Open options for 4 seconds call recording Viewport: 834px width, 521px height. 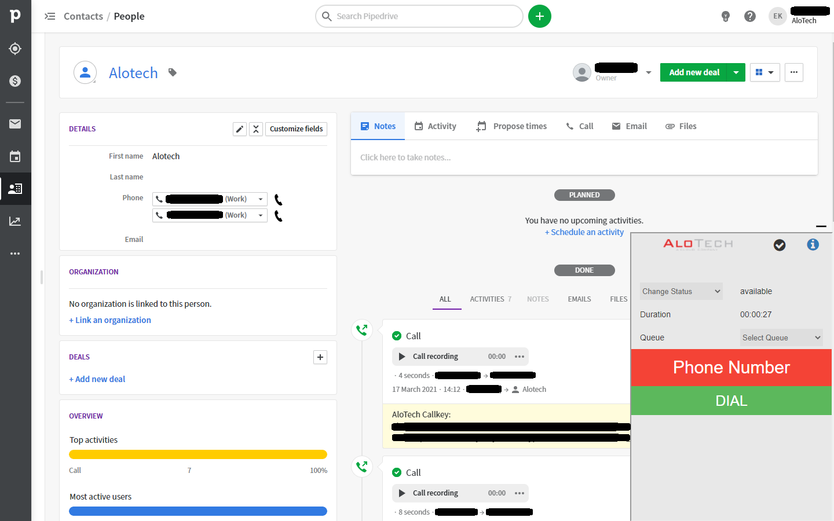tap(520, 357)
